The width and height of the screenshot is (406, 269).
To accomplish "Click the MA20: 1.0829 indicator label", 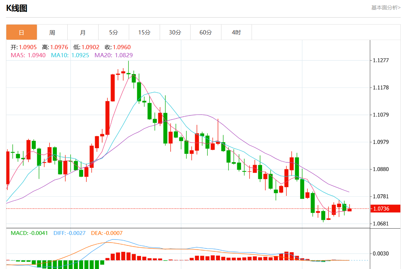I will pyautogui.click(x=114, y=55).
